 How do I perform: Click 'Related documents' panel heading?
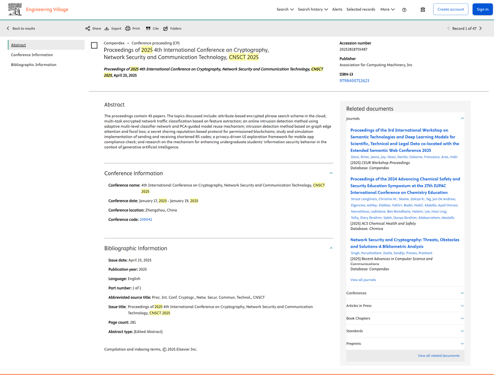[x=370, y=109]
